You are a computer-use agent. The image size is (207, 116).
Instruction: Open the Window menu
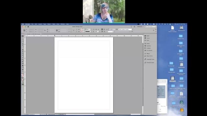pyautogui.click(x=62, y=24)
